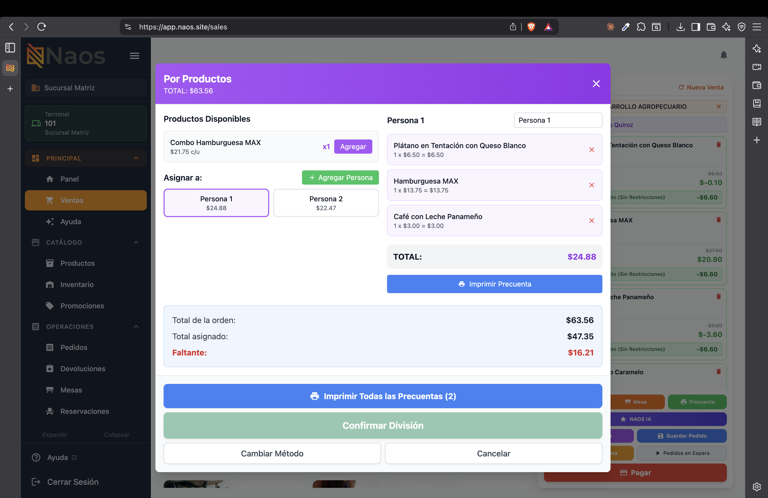The image size is (768, 498).
Task: Remove Hamburguesa MAX from Persona 1
Action: click(x=591, y=185)
